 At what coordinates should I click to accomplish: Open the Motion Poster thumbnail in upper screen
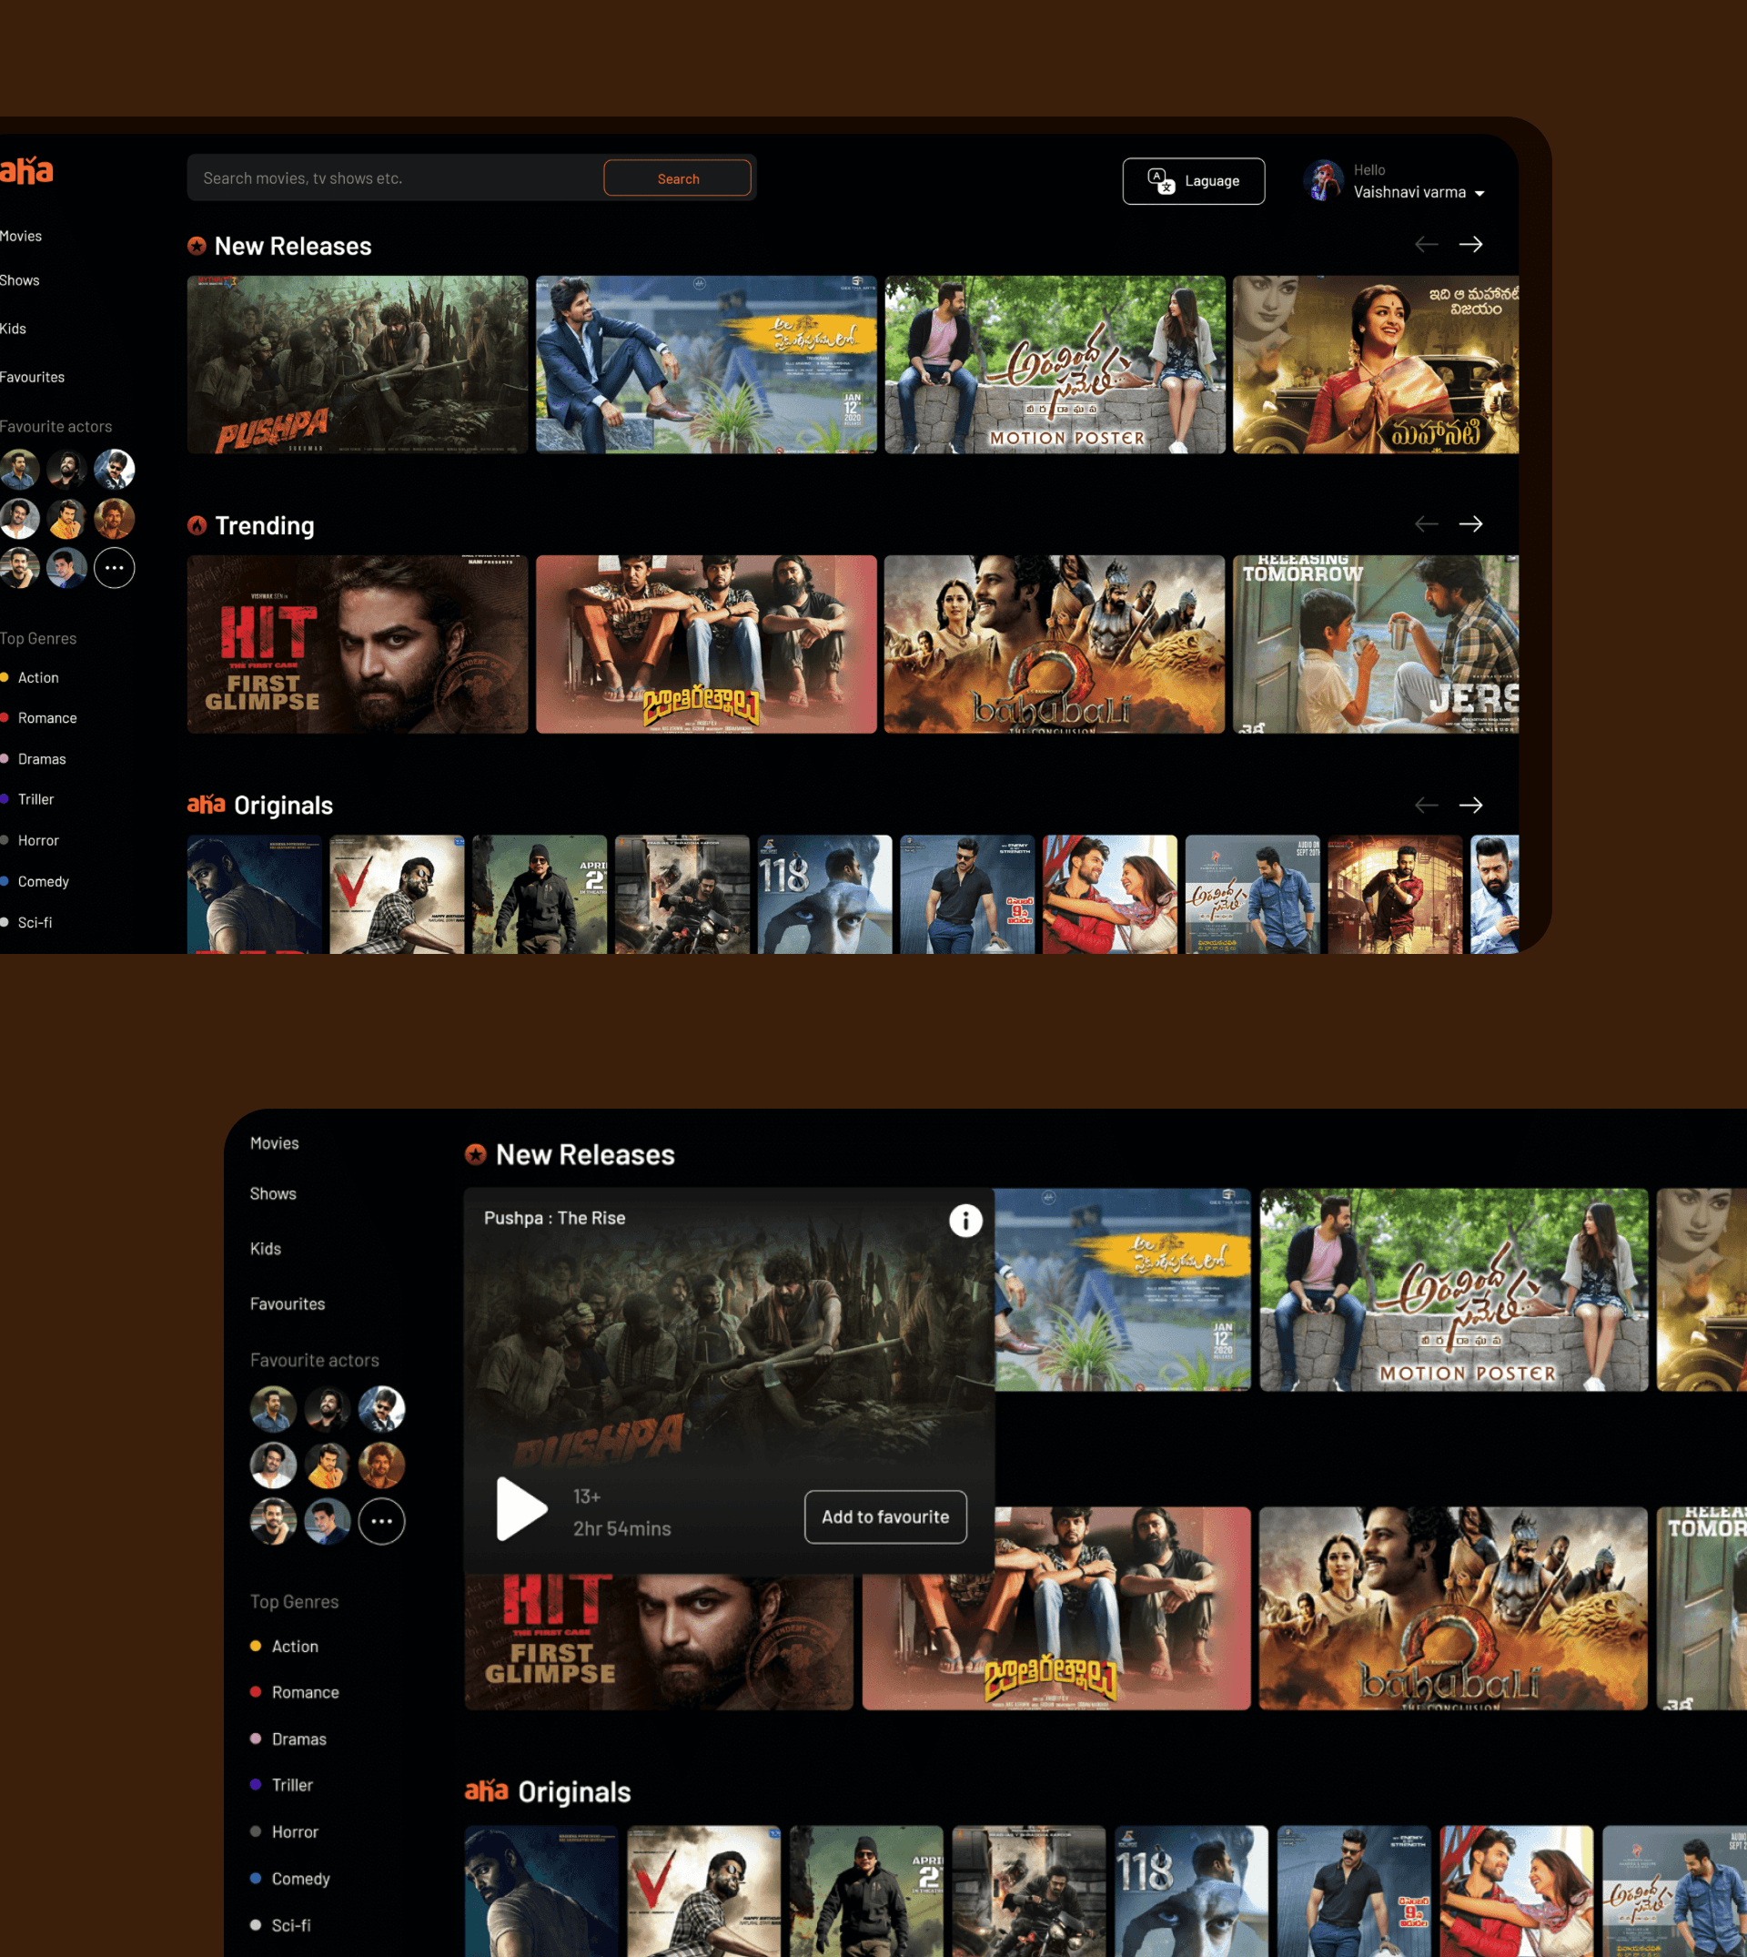1055,365
